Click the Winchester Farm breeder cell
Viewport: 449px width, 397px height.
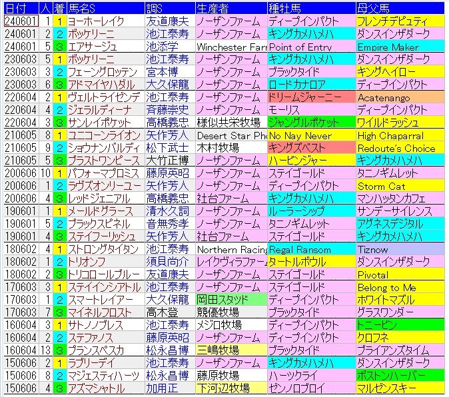click(x=230, y=47)
